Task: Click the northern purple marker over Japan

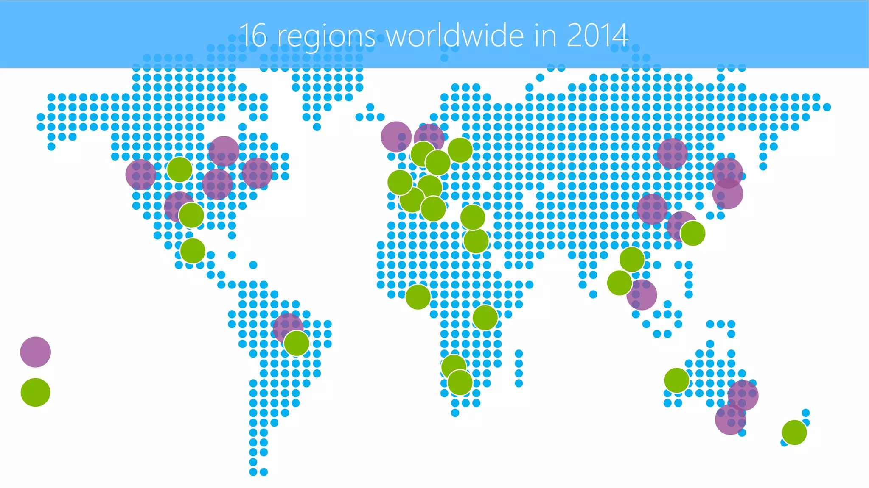Action: (x=728, y=173)
